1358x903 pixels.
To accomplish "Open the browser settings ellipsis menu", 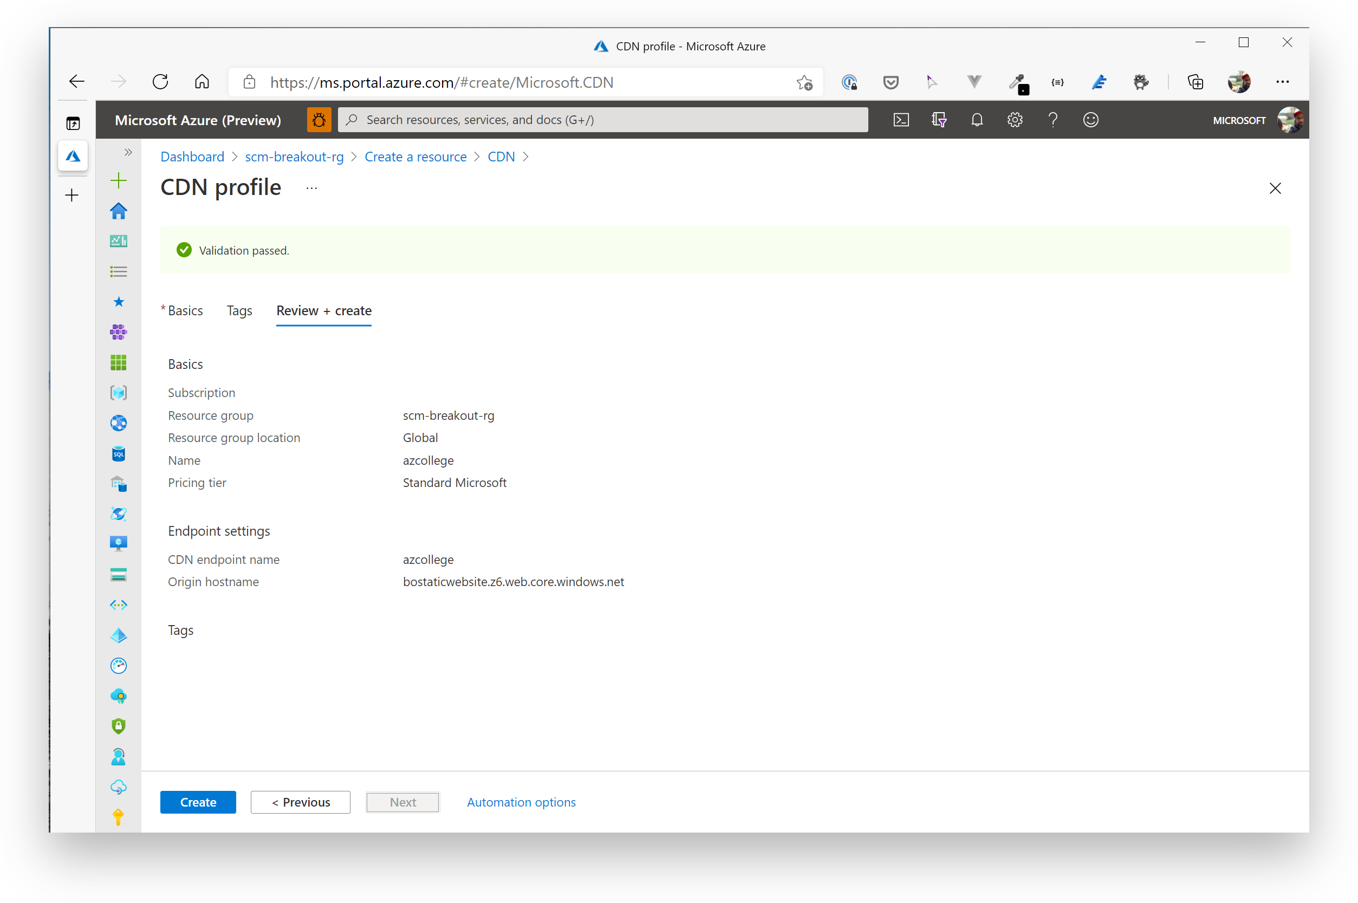I will coord(1282,82).
